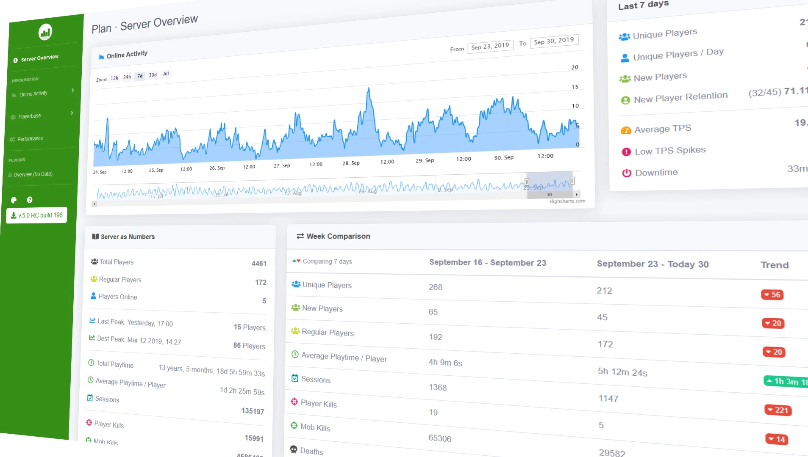Image resolution: width=808 pixels, height=457 pixels.
Task: Open the help question mark icon
Action: 30,200
